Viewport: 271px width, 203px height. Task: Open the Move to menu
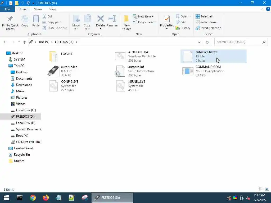click(76, 22)
